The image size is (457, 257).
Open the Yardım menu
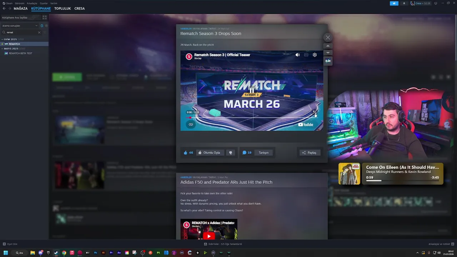coord(54,3)
